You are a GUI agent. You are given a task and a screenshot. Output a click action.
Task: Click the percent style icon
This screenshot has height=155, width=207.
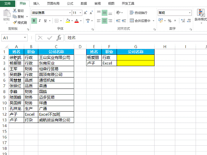[169, 21]
